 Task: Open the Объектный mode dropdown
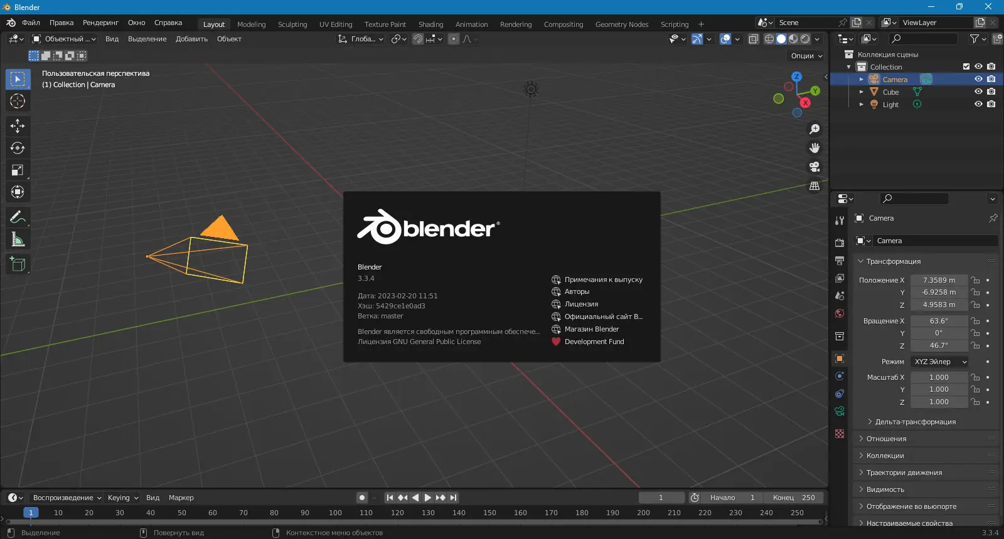pyautogui.click(x=65, y=39)
